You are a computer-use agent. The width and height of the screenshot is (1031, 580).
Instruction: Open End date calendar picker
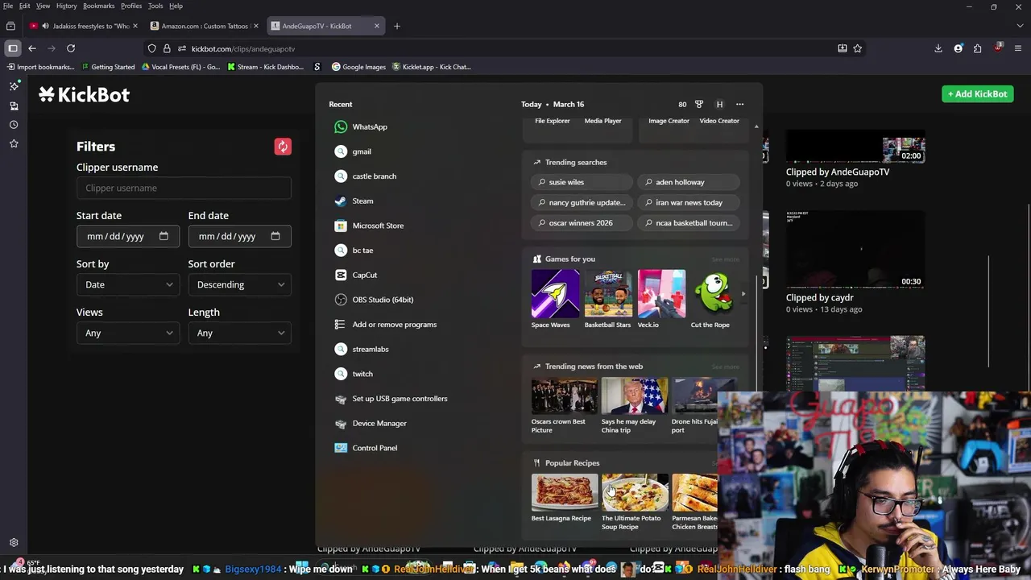[x=275, y=236]
